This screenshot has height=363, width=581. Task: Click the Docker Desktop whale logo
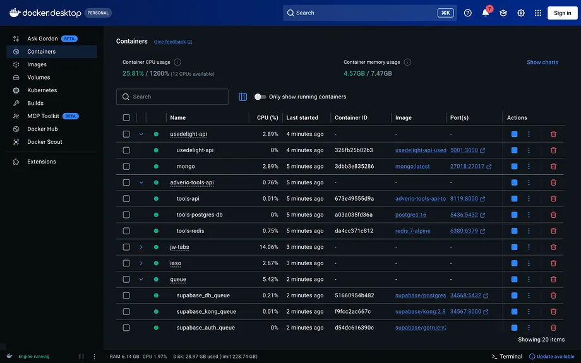[x=15, y=13]
